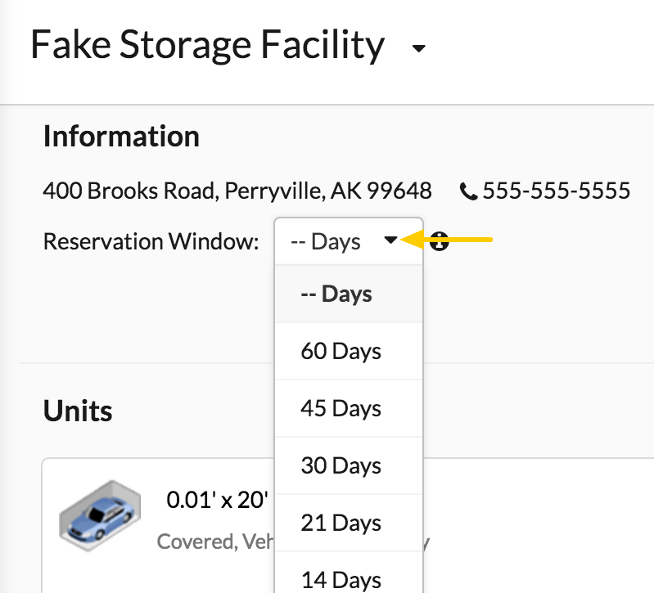
Task: Click the 400 Brooks Road address
Action: pyautogui.click(x=237, y=191)
